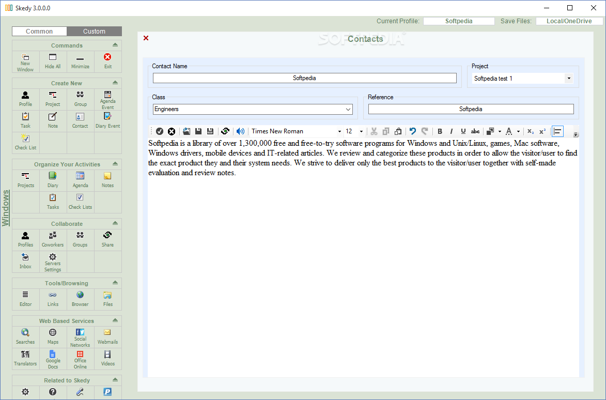
Task: Create a new Note
Action: click(53, 120)
